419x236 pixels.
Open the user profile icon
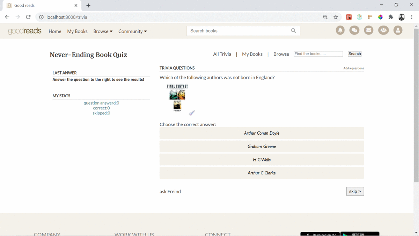coord(398,30)
